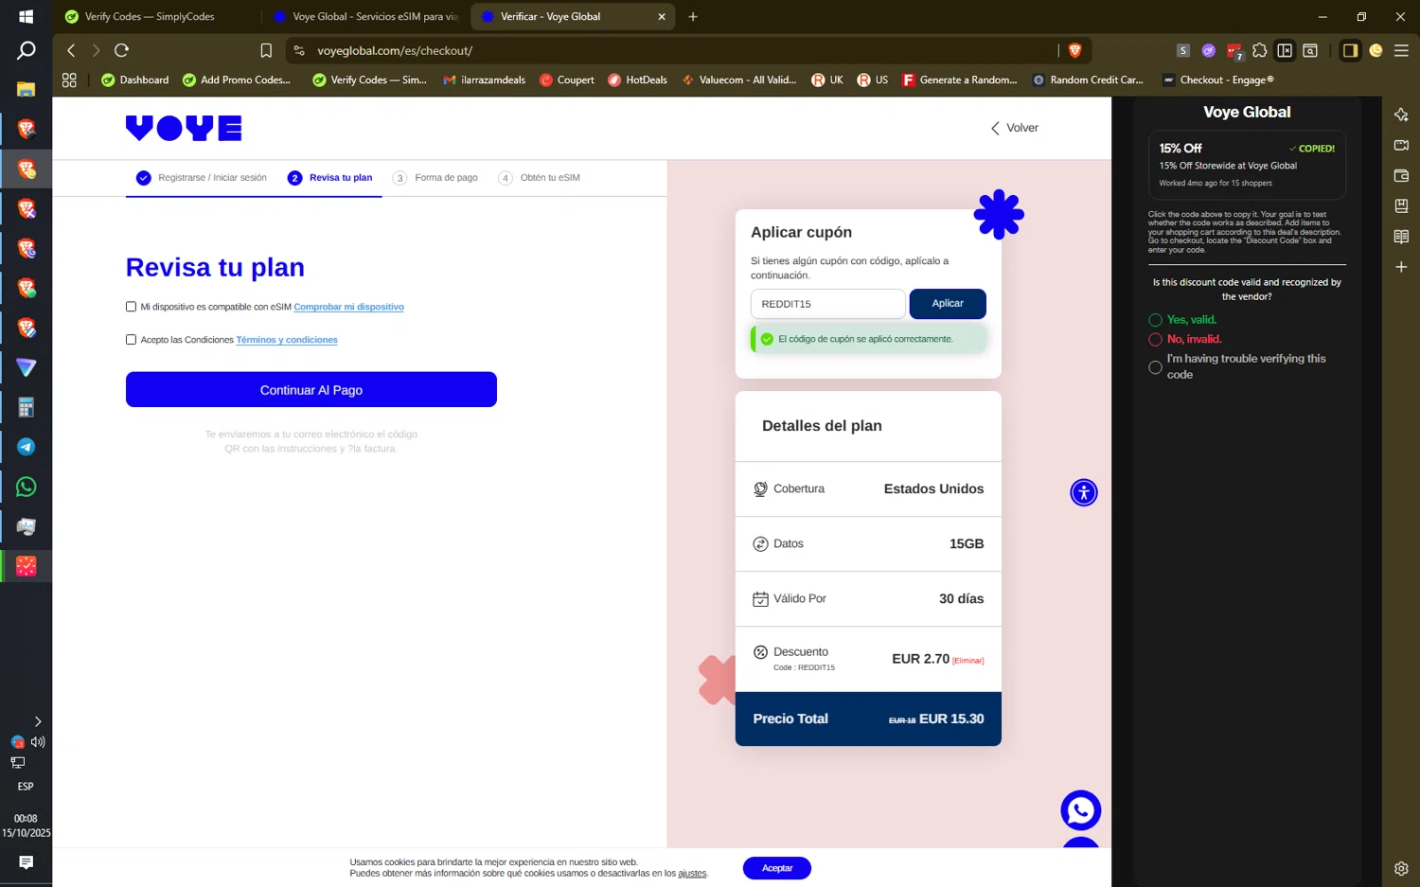Viewport: 1420px width, 887px height.
Task: Click the coupon code input field
Action: pos(828,304)
